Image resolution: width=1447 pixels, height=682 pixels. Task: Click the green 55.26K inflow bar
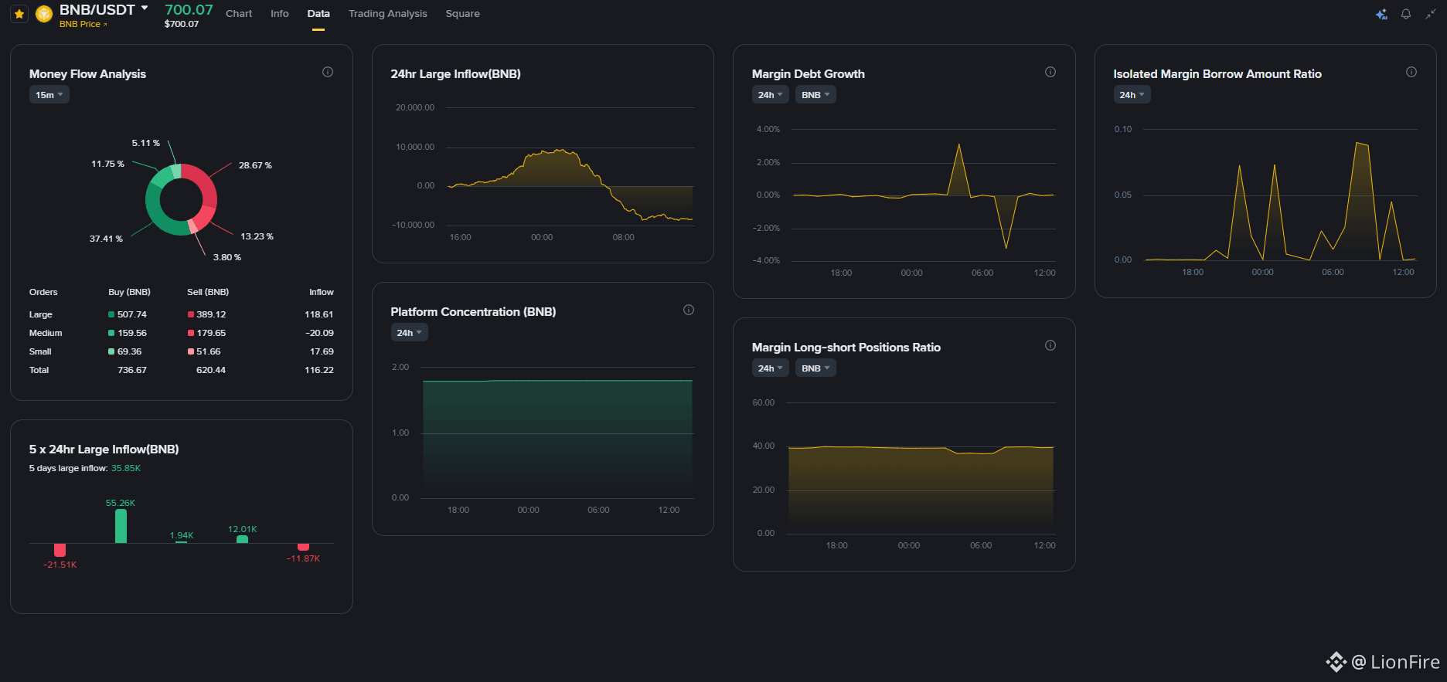121,526
